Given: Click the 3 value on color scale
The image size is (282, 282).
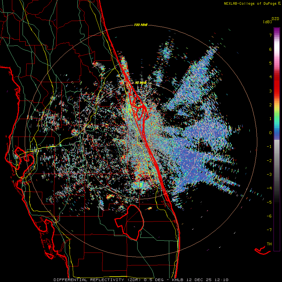Looking at the screenshot, I should (270, 91).
